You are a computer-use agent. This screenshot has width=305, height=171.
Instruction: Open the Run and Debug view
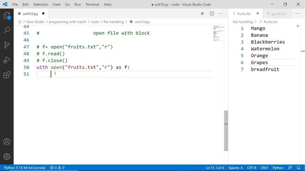click(7, 60)
